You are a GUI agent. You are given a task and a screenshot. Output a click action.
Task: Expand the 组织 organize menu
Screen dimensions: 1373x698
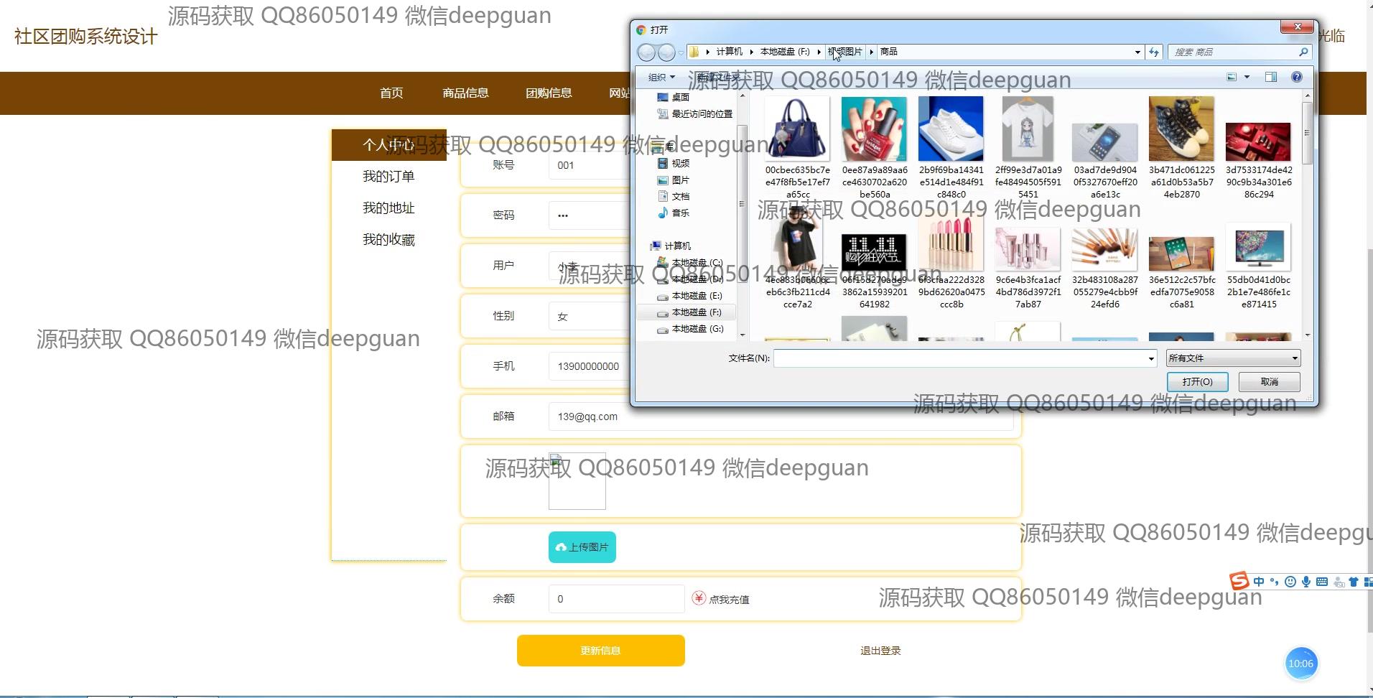(x=661, y=77)
